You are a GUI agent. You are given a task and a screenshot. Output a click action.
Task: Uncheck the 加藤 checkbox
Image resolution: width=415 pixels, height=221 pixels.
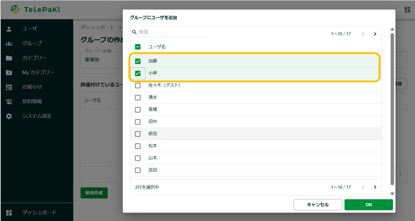click(x=138, y=61)
